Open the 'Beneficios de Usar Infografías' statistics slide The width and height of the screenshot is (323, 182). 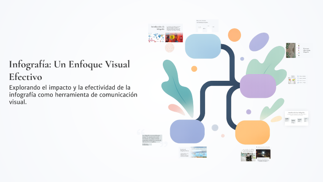(x=297, y=118)
